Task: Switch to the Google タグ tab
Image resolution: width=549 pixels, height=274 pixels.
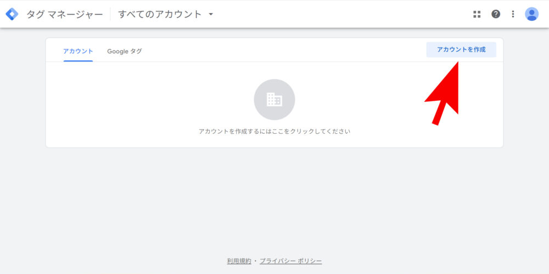Action: (x=124, y=51)
